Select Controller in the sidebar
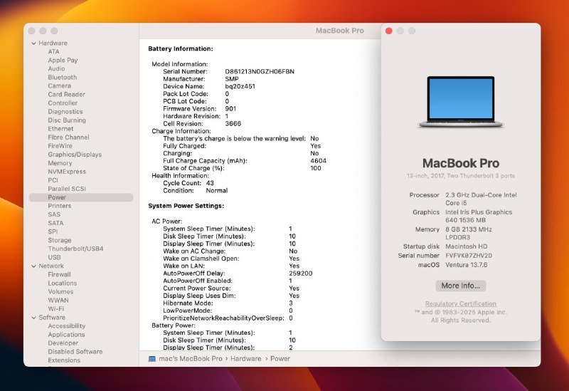 click(63, 103)
